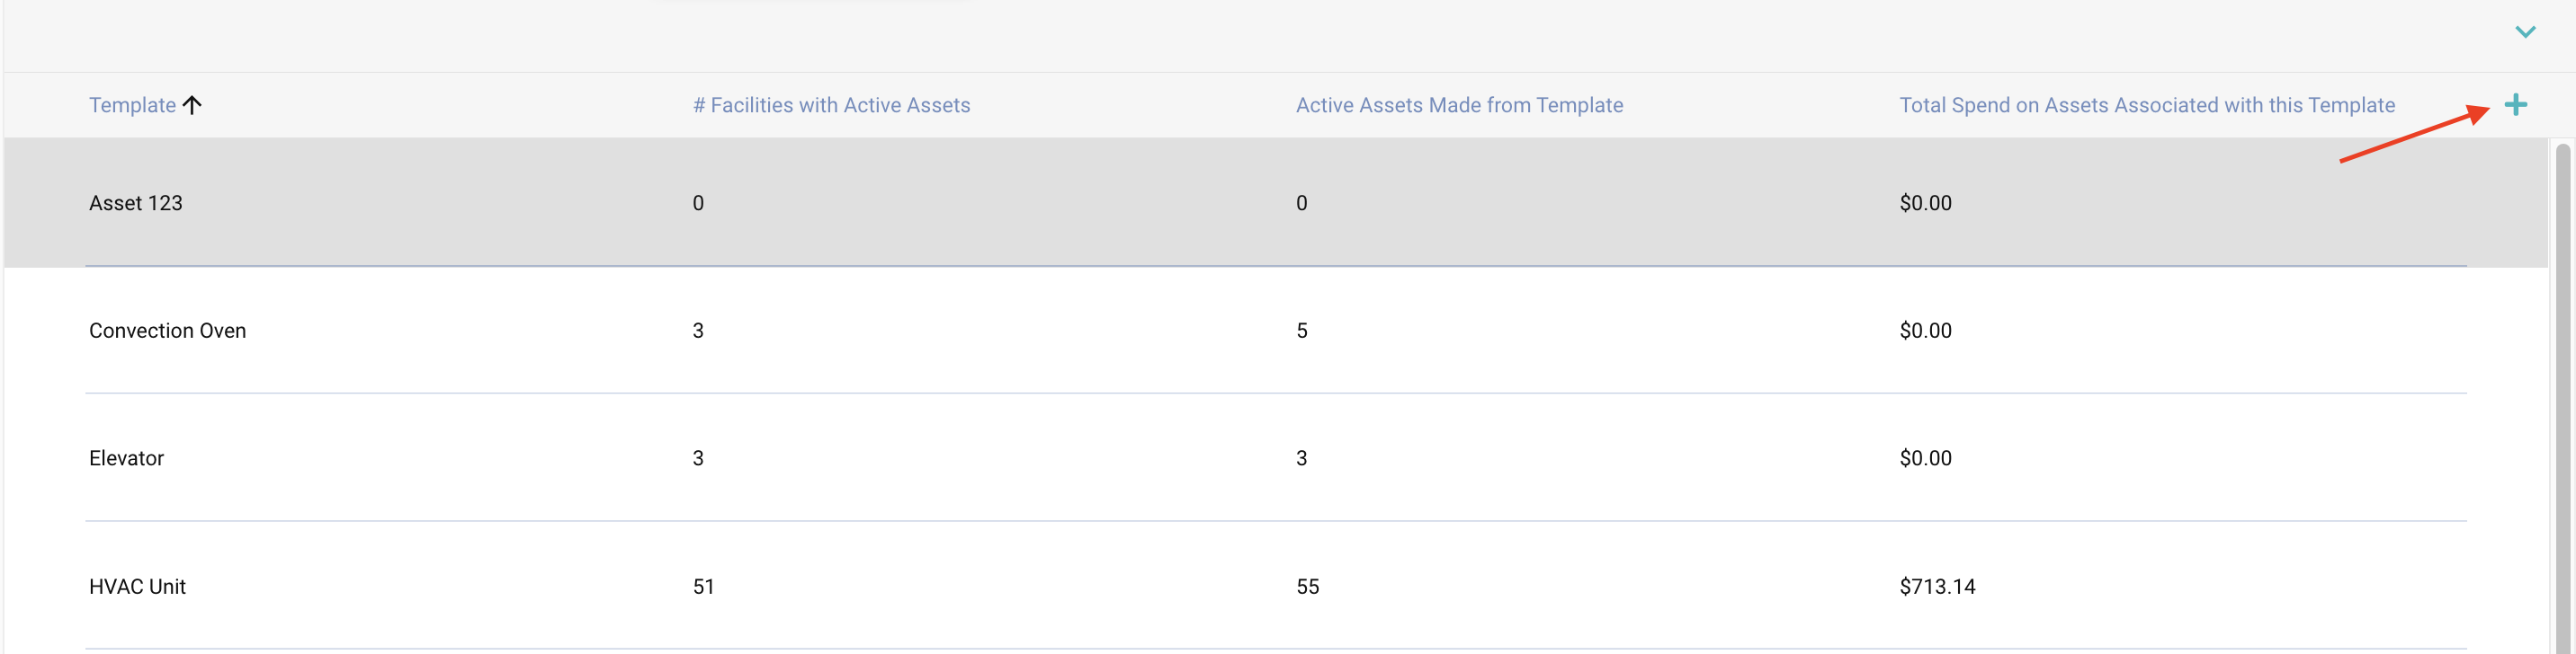
Task: Open the Elevator template row
Action: tap(126, 458)
